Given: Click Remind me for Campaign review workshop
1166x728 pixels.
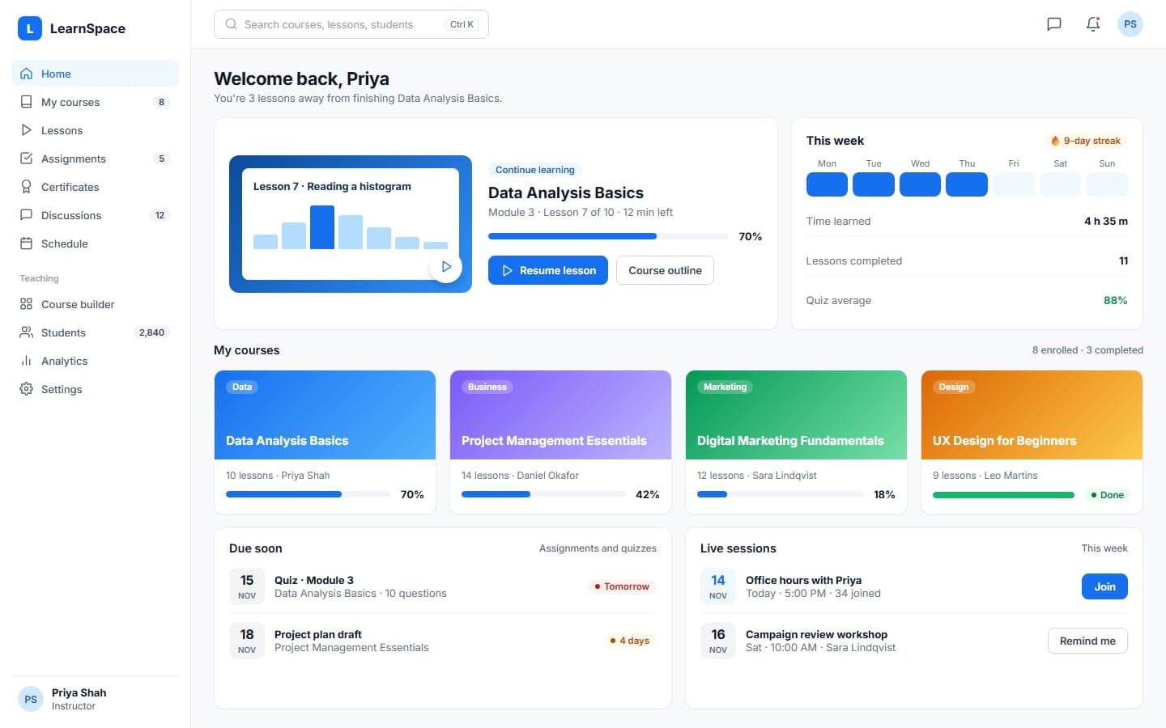Looking at the screenshot, I should [x=1087, y=641].
